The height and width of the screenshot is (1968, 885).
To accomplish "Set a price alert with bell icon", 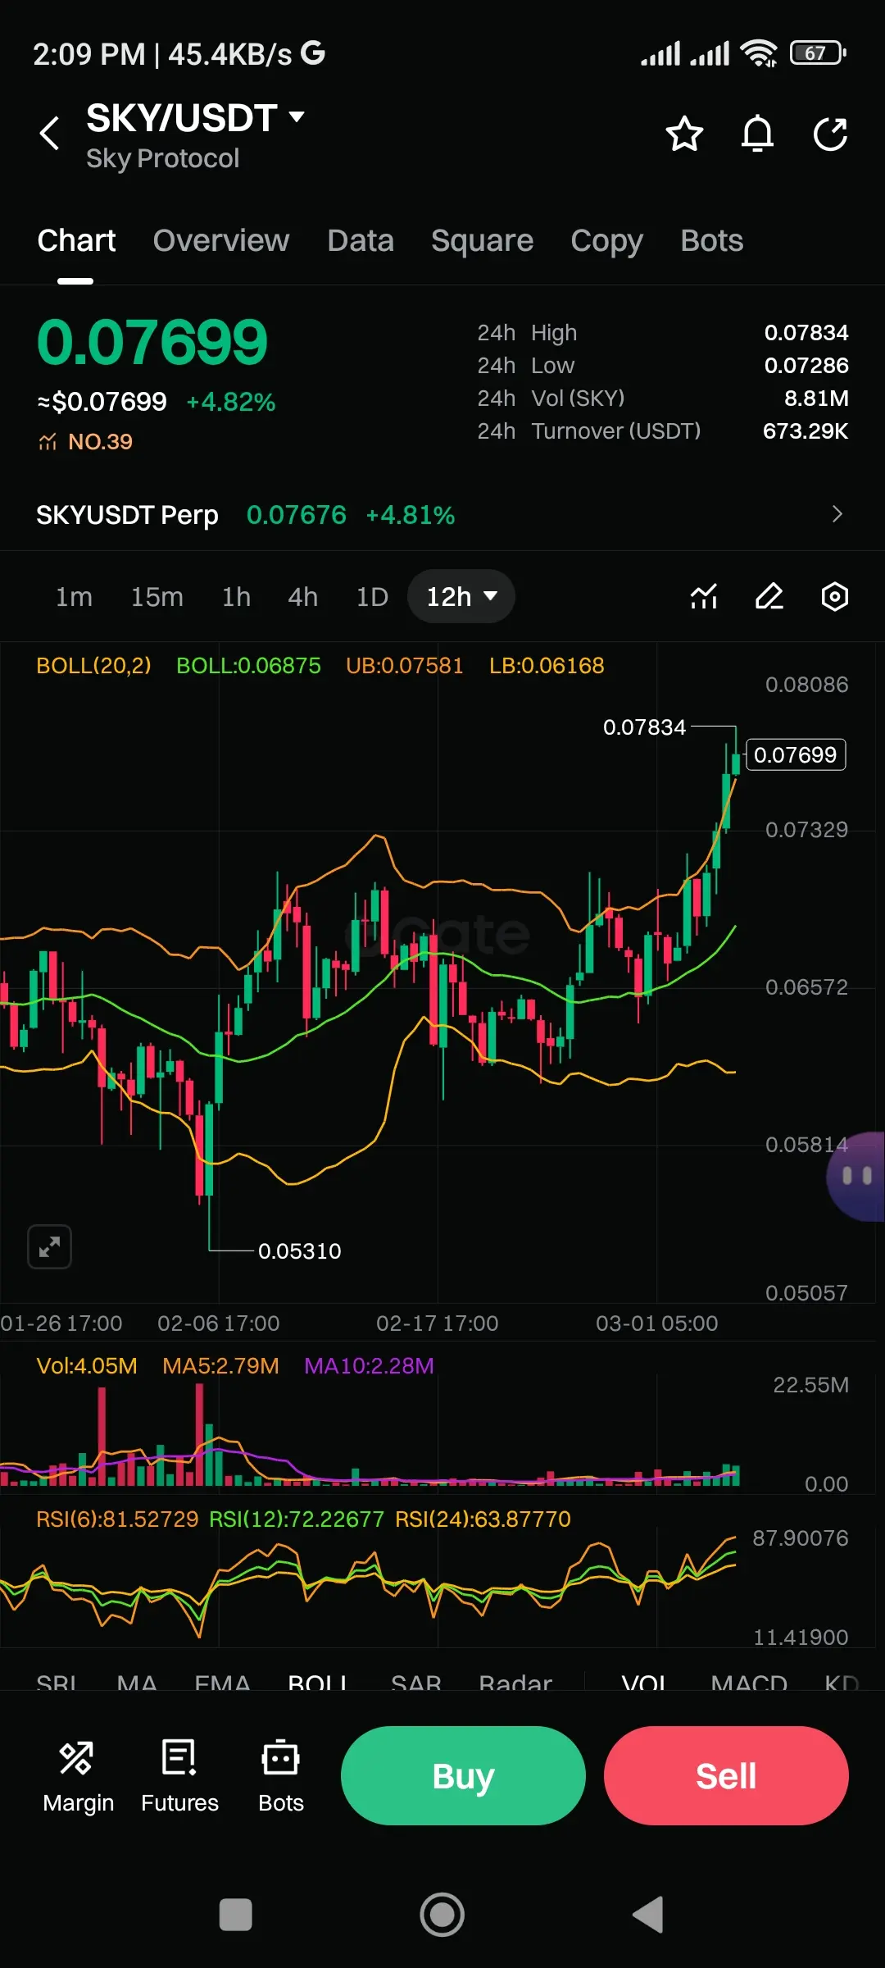I will 757,134.
